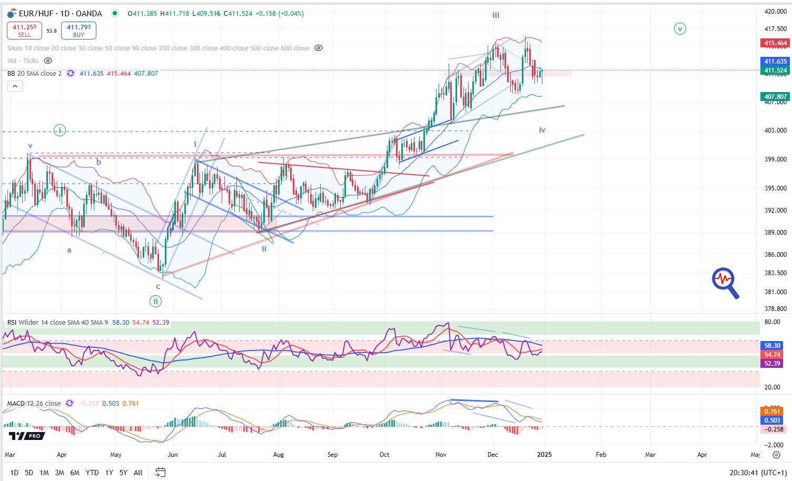Switch to the 1M range
Screen dimensions: 792x481
click(x=44, y=473)
